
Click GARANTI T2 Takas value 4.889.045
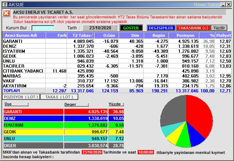(84, 41)
